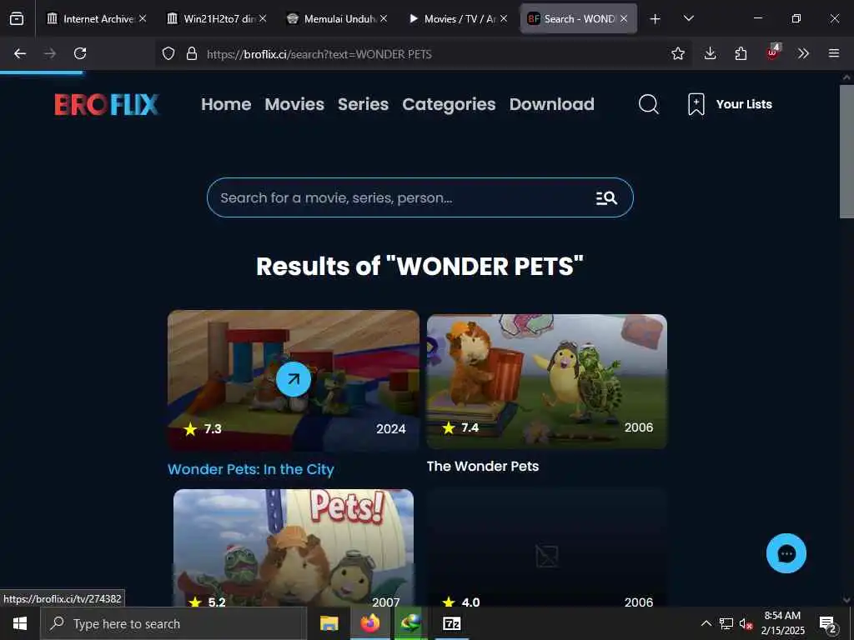This screenshot has width=854, height=640.
Task: Open the Categories menu item
Action: 449,104
